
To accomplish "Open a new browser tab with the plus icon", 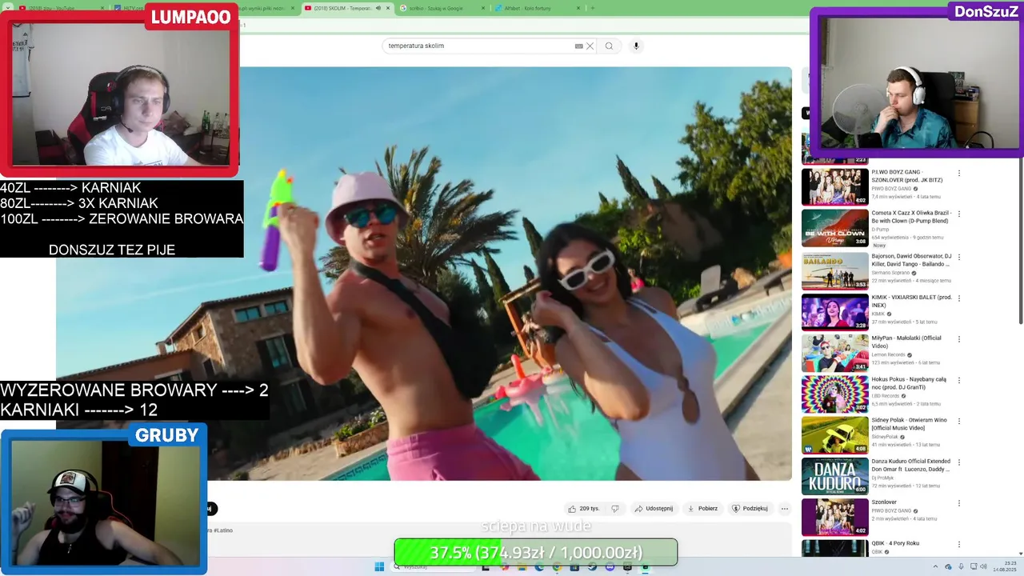I will pyautogui.click(x=592, y=8).
